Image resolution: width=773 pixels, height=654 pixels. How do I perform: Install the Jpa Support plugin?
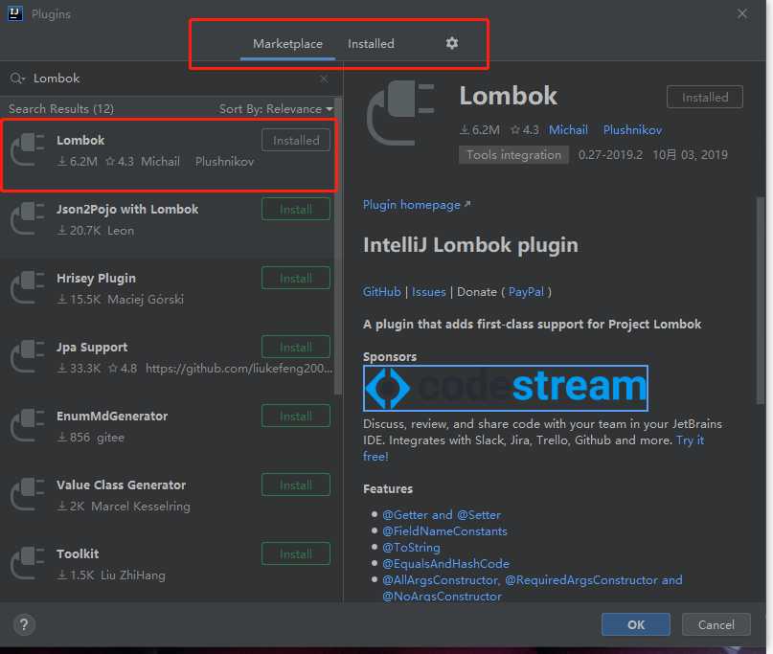pyautogui.click(x=296, y=348)
